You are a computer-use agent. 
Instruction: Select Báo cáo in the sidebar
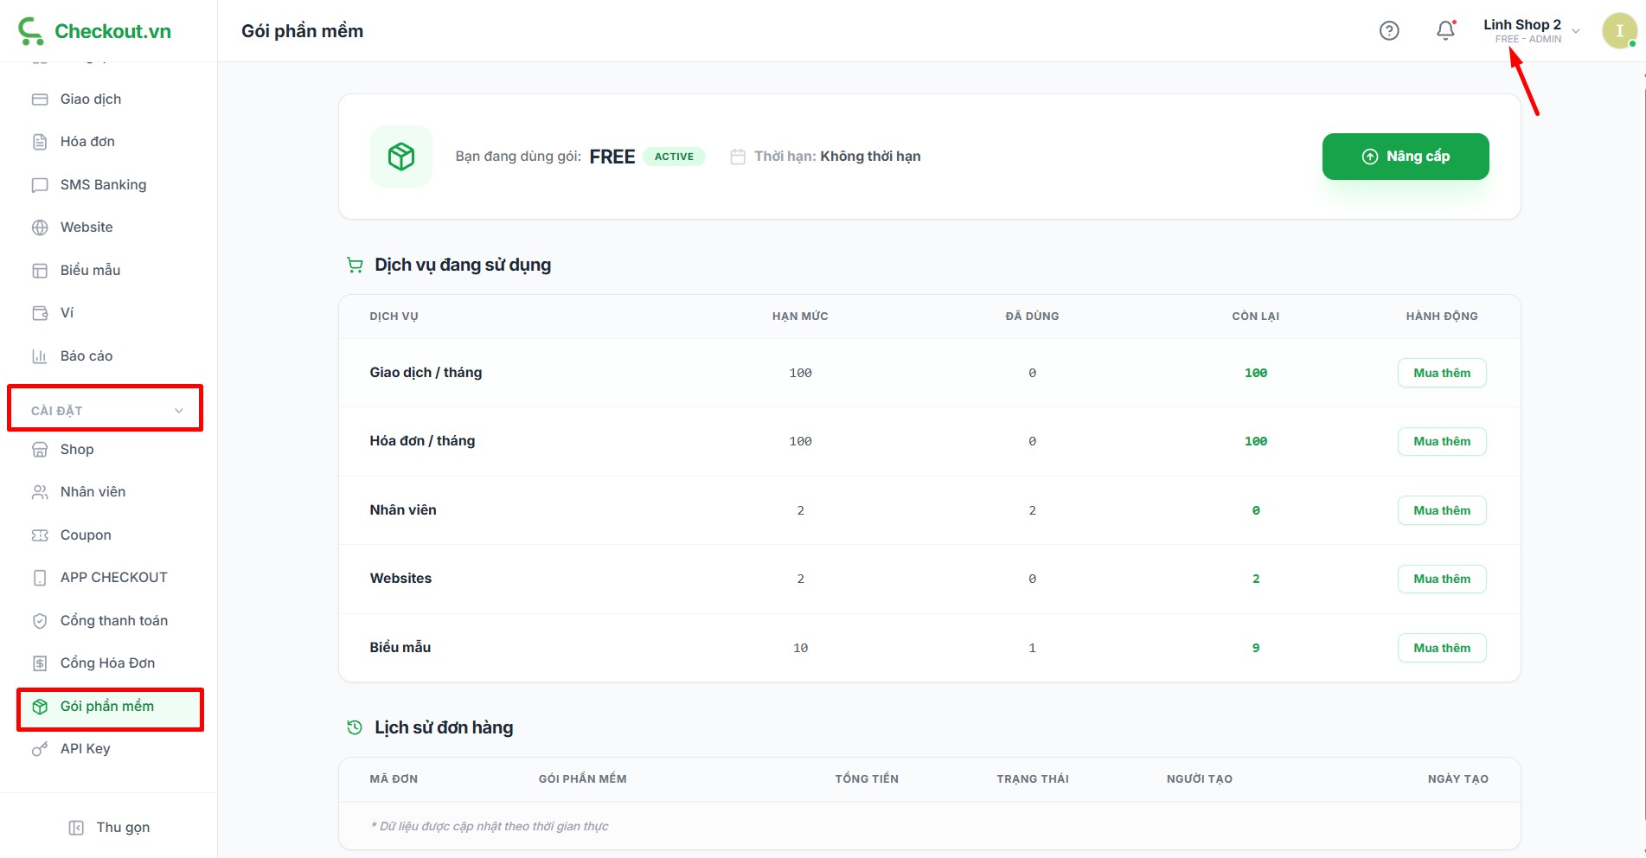click(x=86, y=356)
